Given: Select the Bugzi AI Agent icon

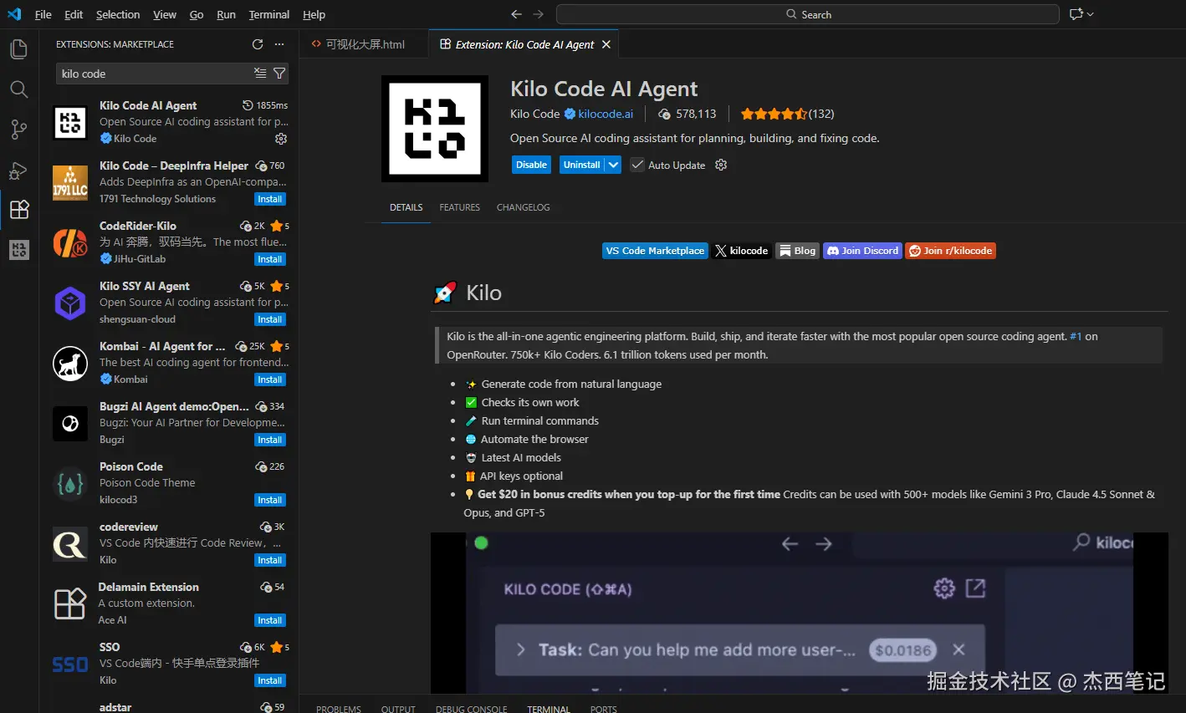Looking at the screenshot, I should (x=70, y=424).
